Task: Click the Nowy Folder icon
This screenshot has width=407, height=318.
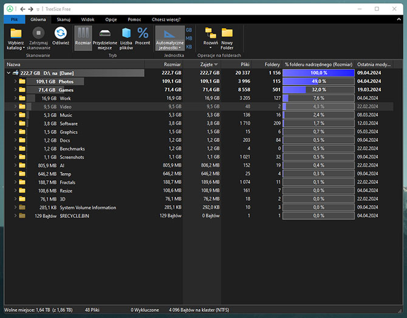Action: [227, 33]
